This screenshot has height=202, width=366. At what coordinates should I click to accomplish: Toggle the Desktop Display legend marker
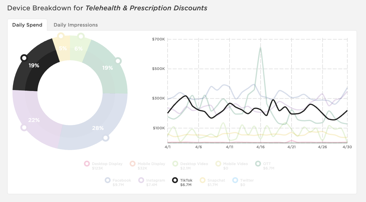pyautogui.click(x=87, y=164)
